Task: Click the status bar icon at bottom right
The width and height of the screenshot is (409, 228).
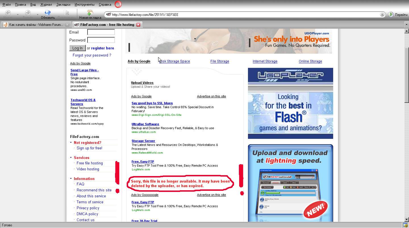Action: pyautogui.click(x=406, y=225)
